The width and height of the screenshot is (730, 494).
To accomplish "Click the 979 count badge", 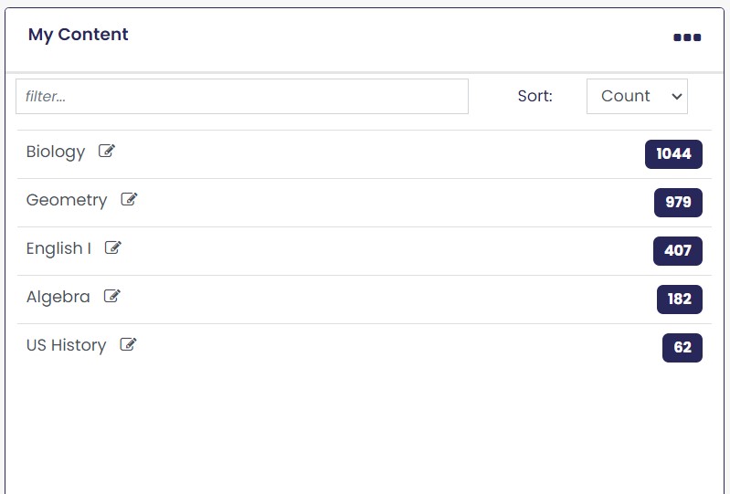I will coord(678,203).
